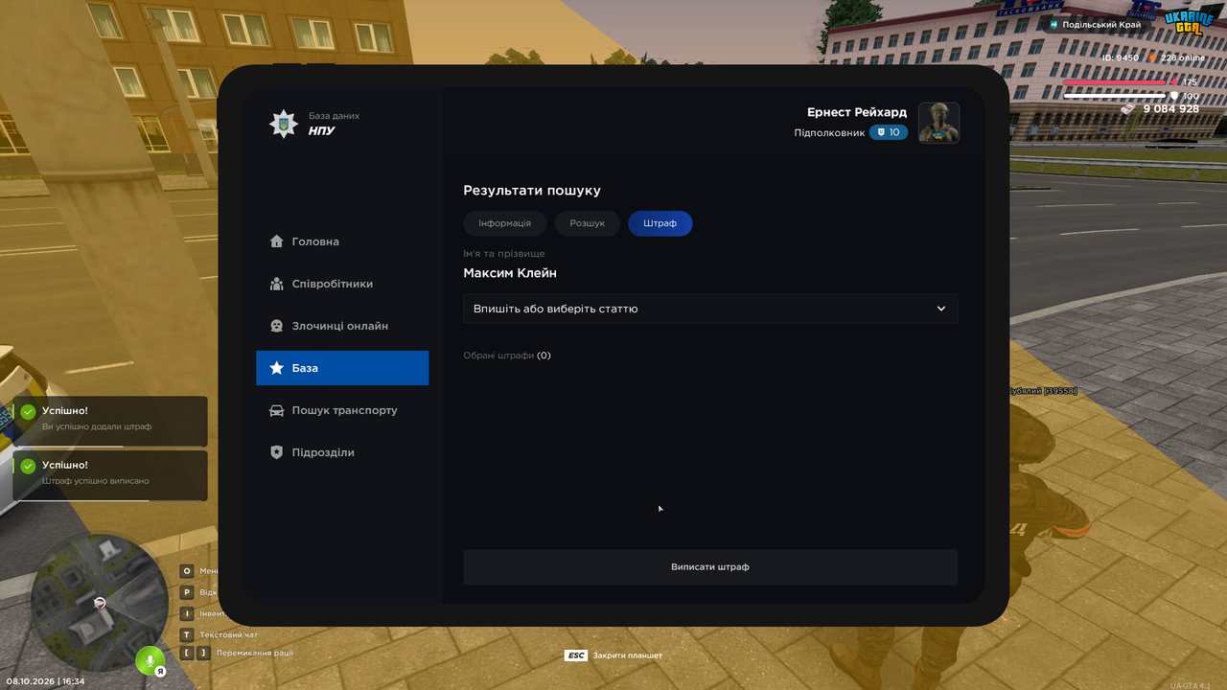The height and width of the screenshot is (690, 1227).
Task: Switch to the Розшук tab
Action: click(x=588, y=223)
